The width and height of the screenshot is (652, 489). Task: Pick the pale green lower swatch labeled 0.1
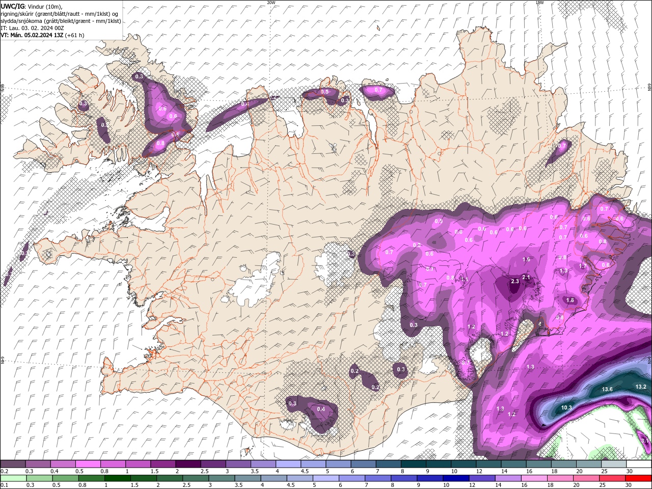(x=13, y=478)
